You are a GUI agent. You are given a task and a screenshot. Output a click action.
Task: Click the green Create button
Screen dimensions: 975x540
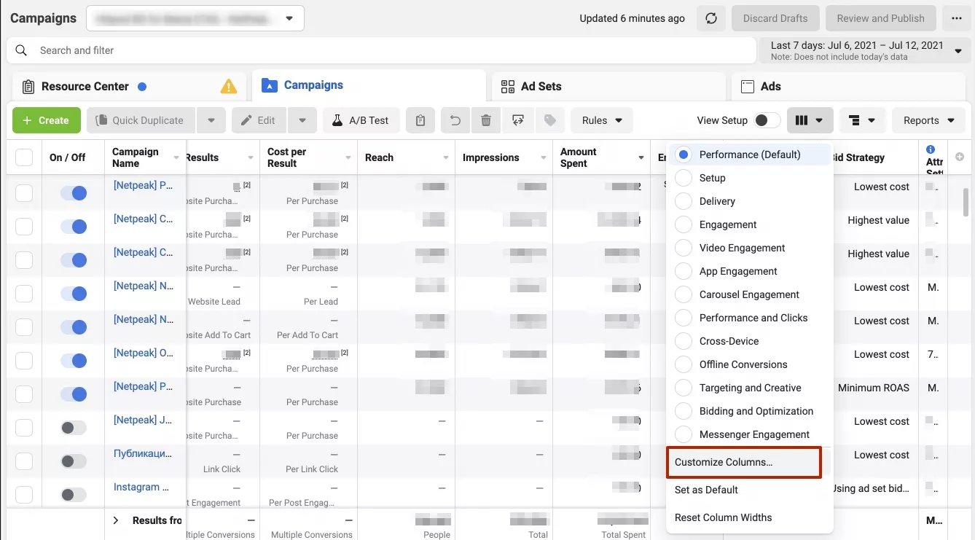47,120
